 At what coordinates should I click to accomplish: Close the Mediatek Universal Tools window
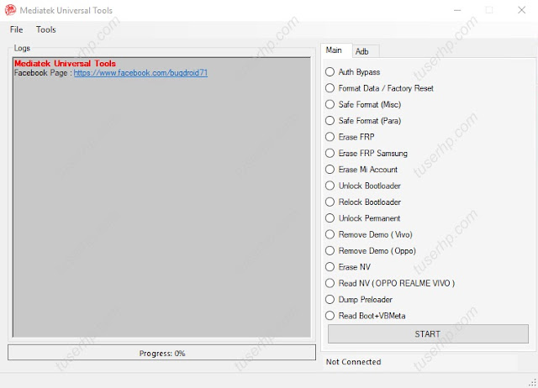pos(521,10)
